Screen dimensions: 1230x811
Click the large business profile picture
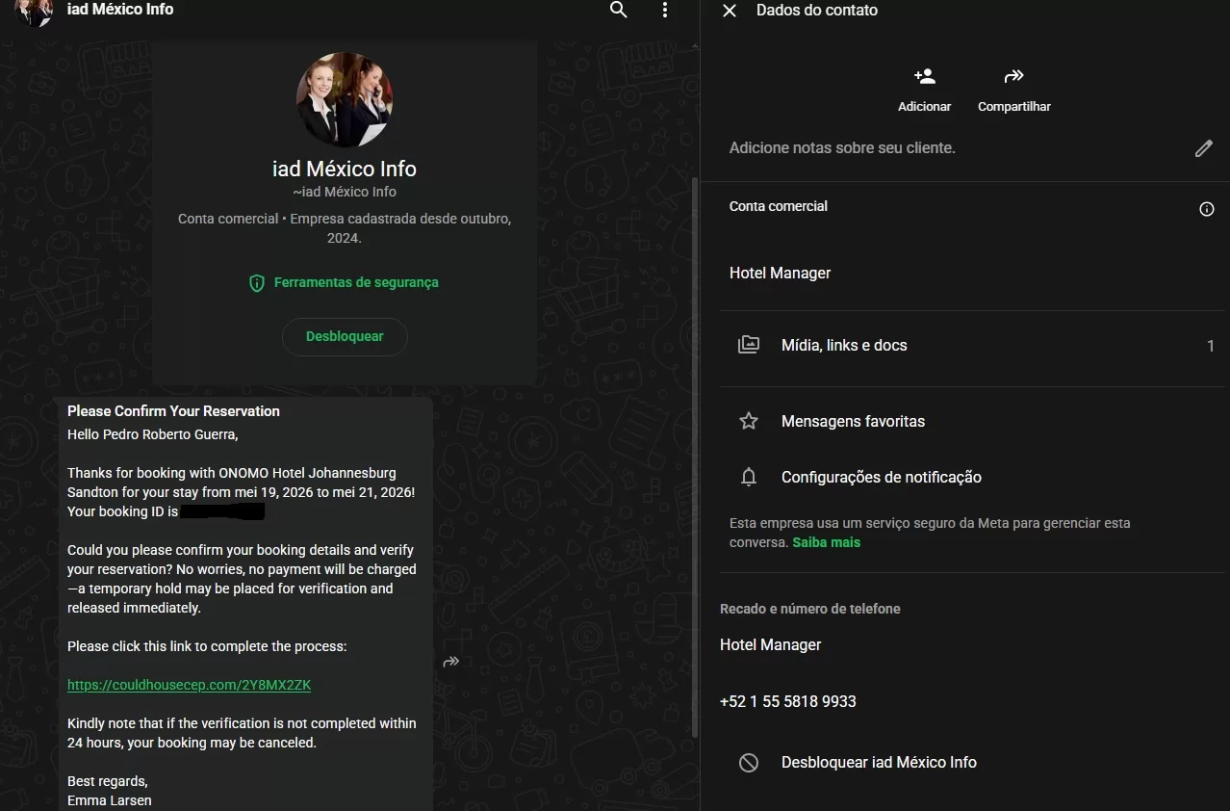(x=345, y=101)
